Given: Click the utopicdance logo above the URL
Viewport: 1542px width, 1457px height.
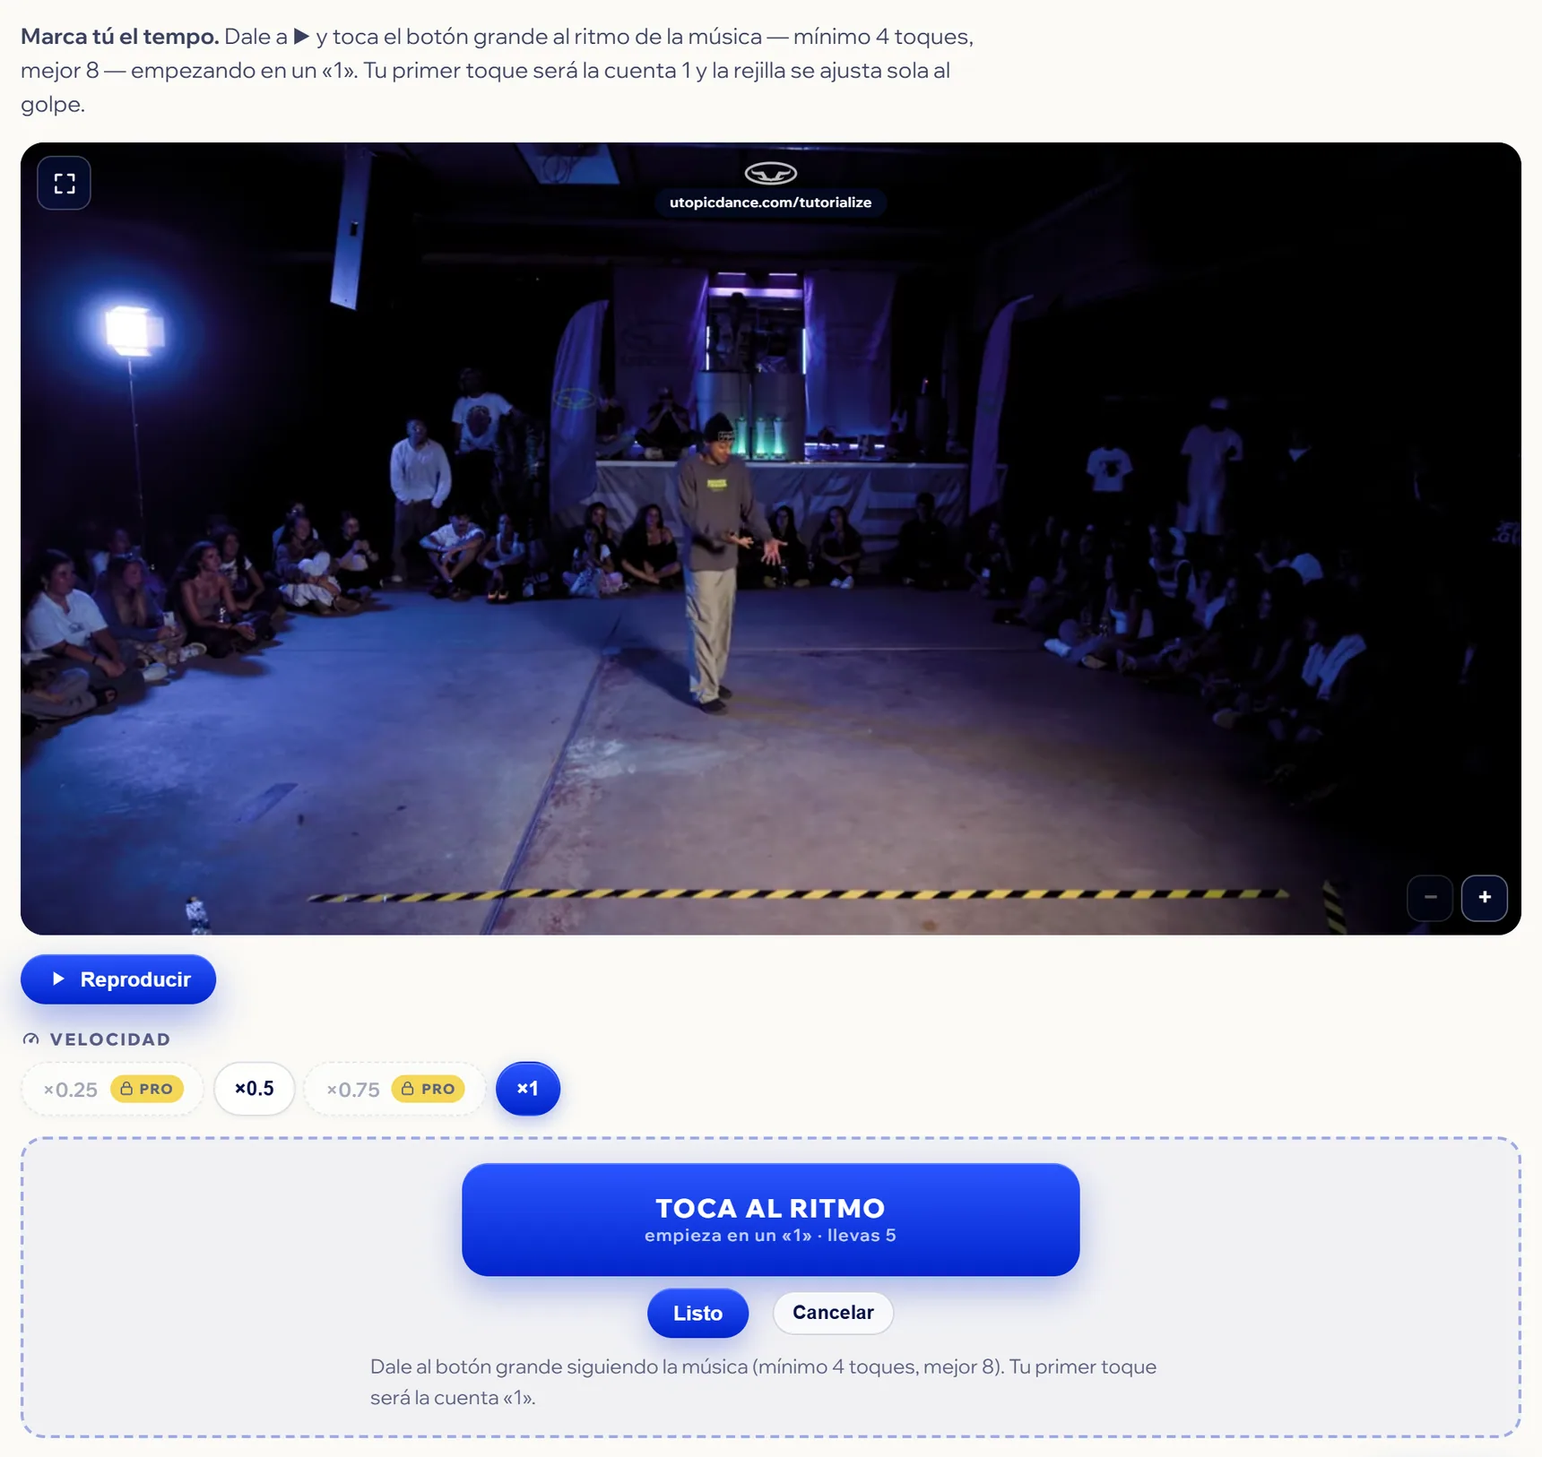Looking at the screenshot, I should click(x=771, y=173).
